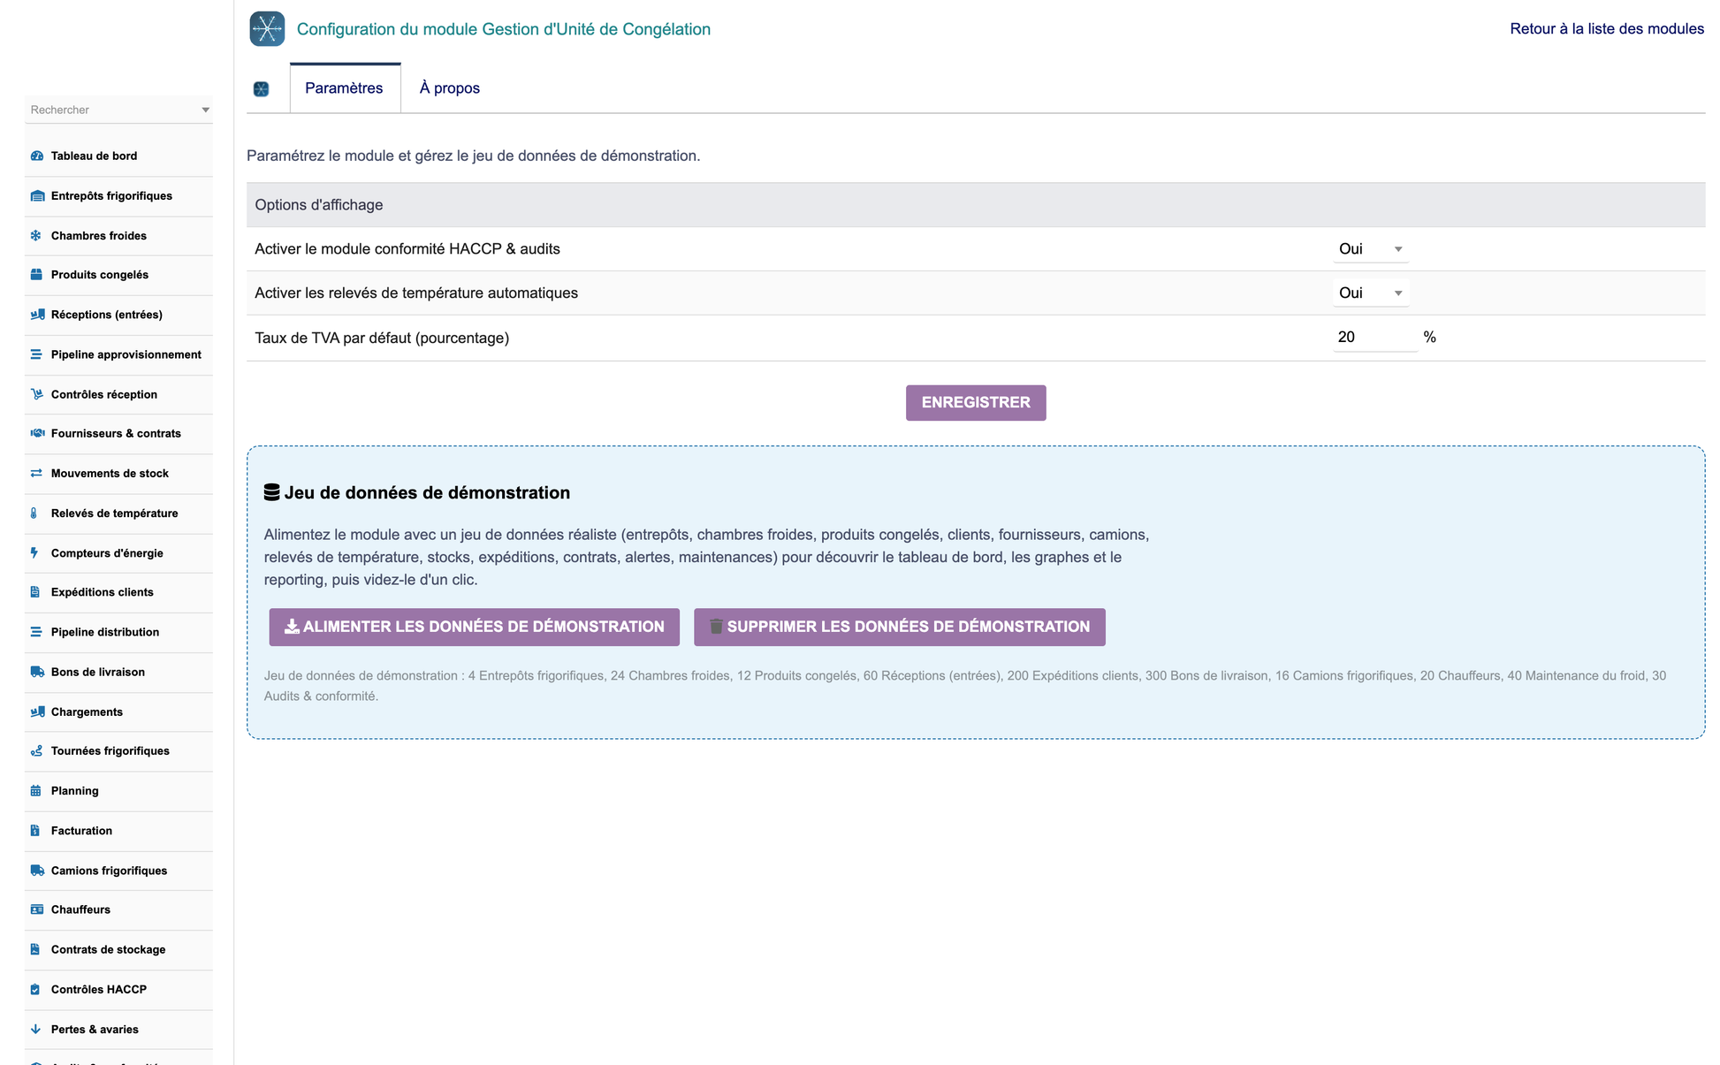Click the large snowflake module logo in header
This screenshot has width=1720, height=1065.
tap(267, 29)
